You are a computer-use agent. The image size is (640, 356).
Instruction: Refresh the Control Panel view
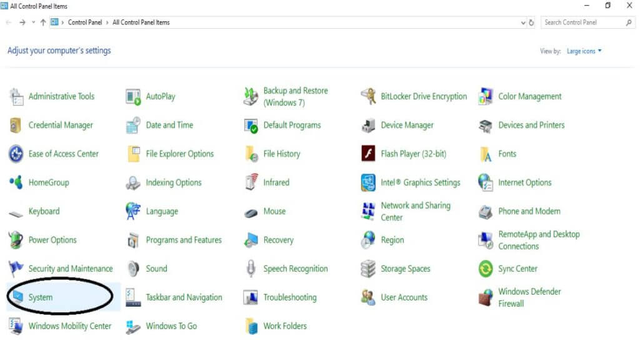tap(531, 23)
